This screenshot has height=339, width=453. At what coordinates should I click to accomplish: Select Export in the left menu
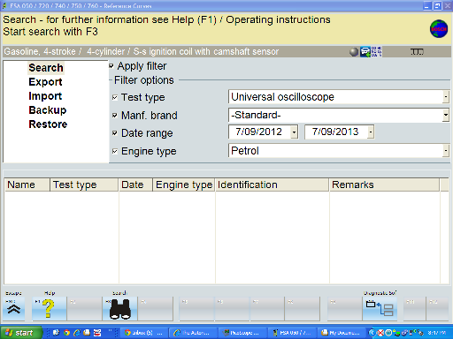click(x=45, y=82)
